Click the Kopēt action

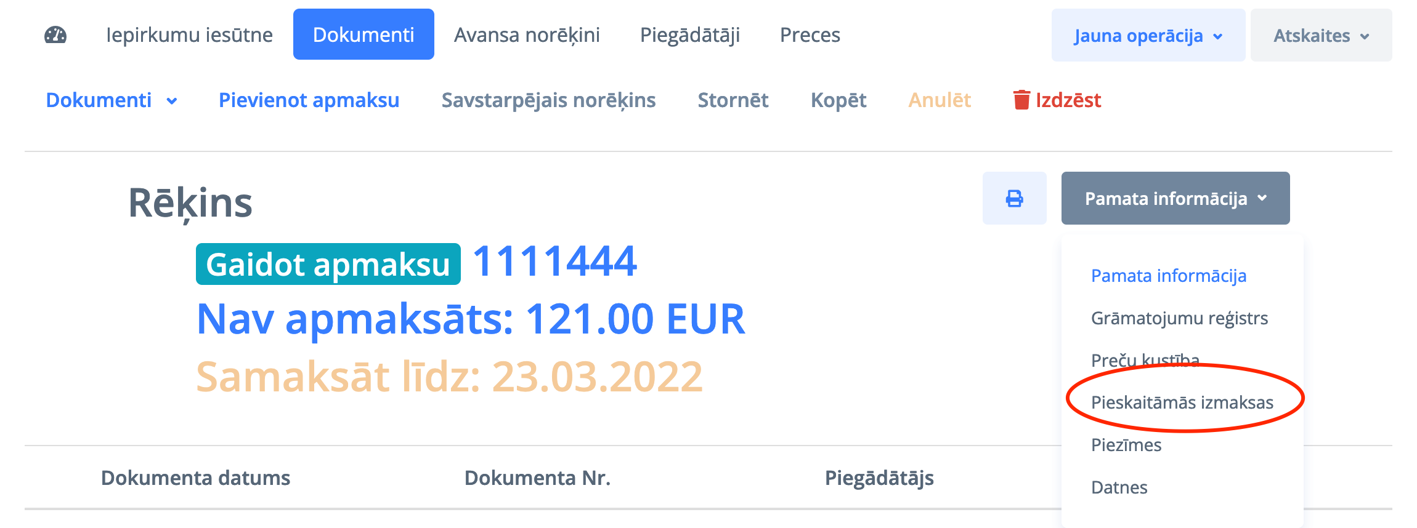(838, 100)
